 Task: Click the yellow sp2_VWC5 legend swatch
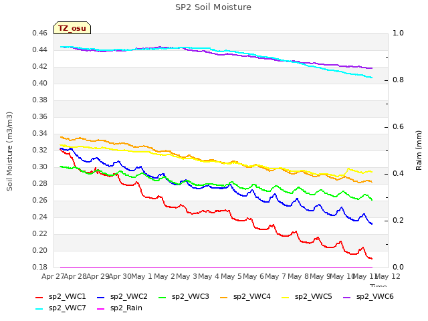pyautogui.click(x=286, y=298)
